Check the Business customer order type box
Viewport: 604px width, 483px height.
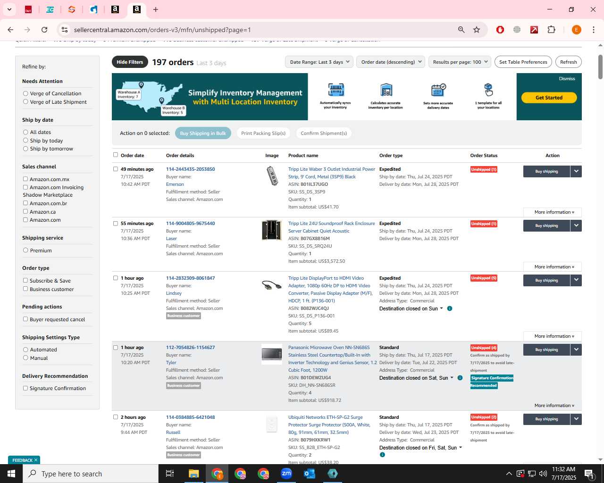[25, 289]
